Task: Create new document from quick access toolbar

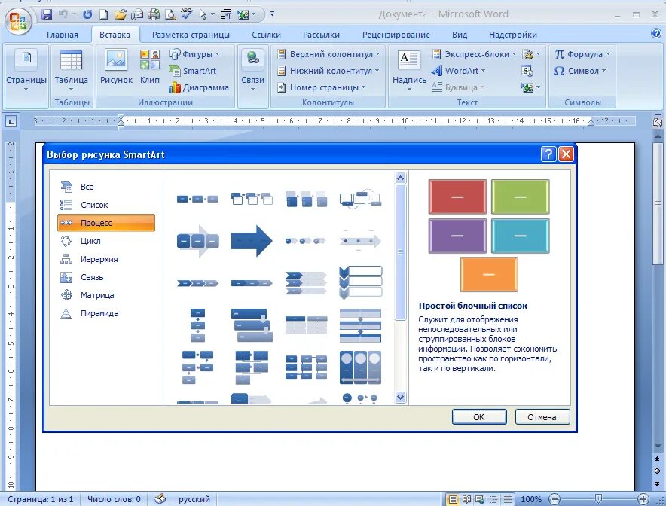Action: click(104, 14)
